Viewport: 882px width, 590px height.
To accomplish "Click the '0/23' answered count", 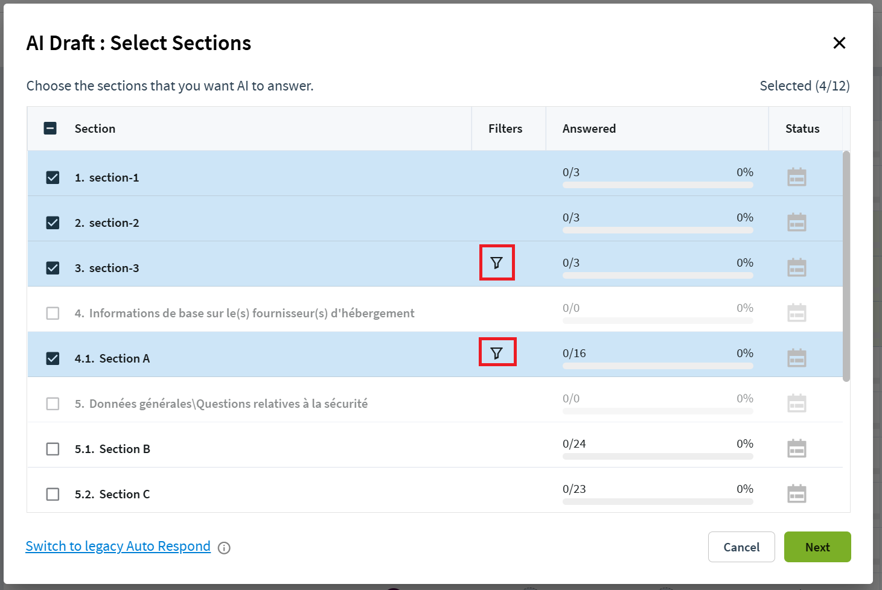I will click(x=574, y=489).
